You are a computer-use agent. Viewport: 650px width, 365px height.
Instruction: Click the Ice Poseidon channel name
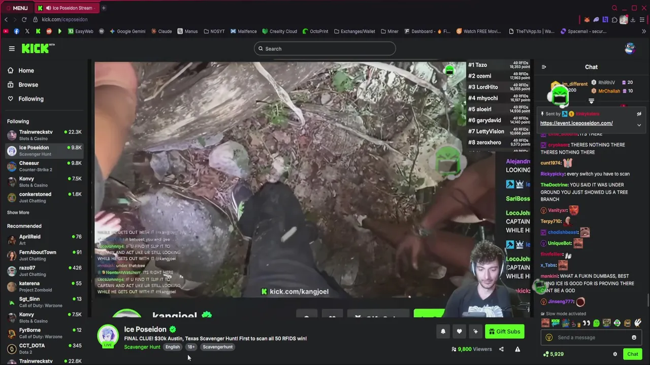(x=145, y=330)
